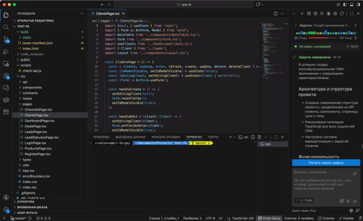Image resolution: width=363 pixels, height=221 pixels.
Task: Open the Run and Debug view
Action: tap(6, 52)
